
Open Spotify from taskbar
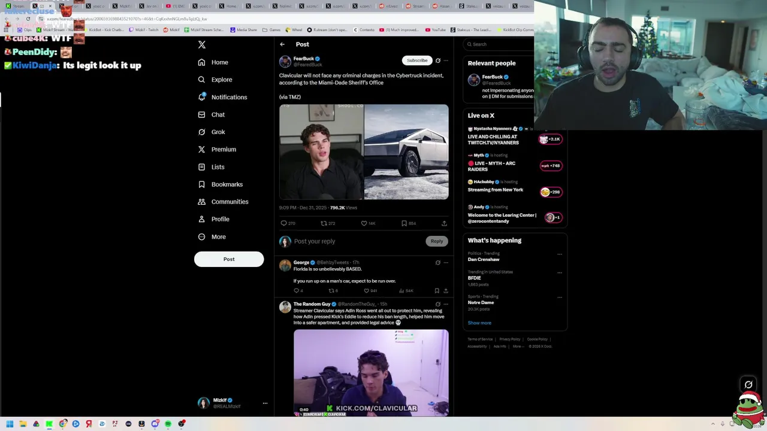(x=168, y=424)
